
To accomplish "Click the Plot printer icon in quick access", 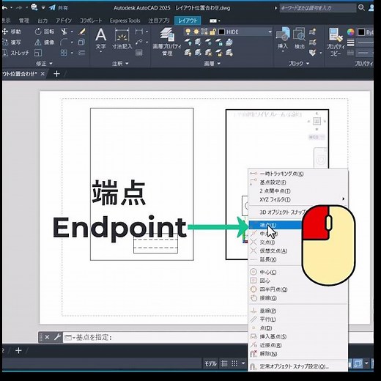I will pyautogui.click(x=34, y=7).
